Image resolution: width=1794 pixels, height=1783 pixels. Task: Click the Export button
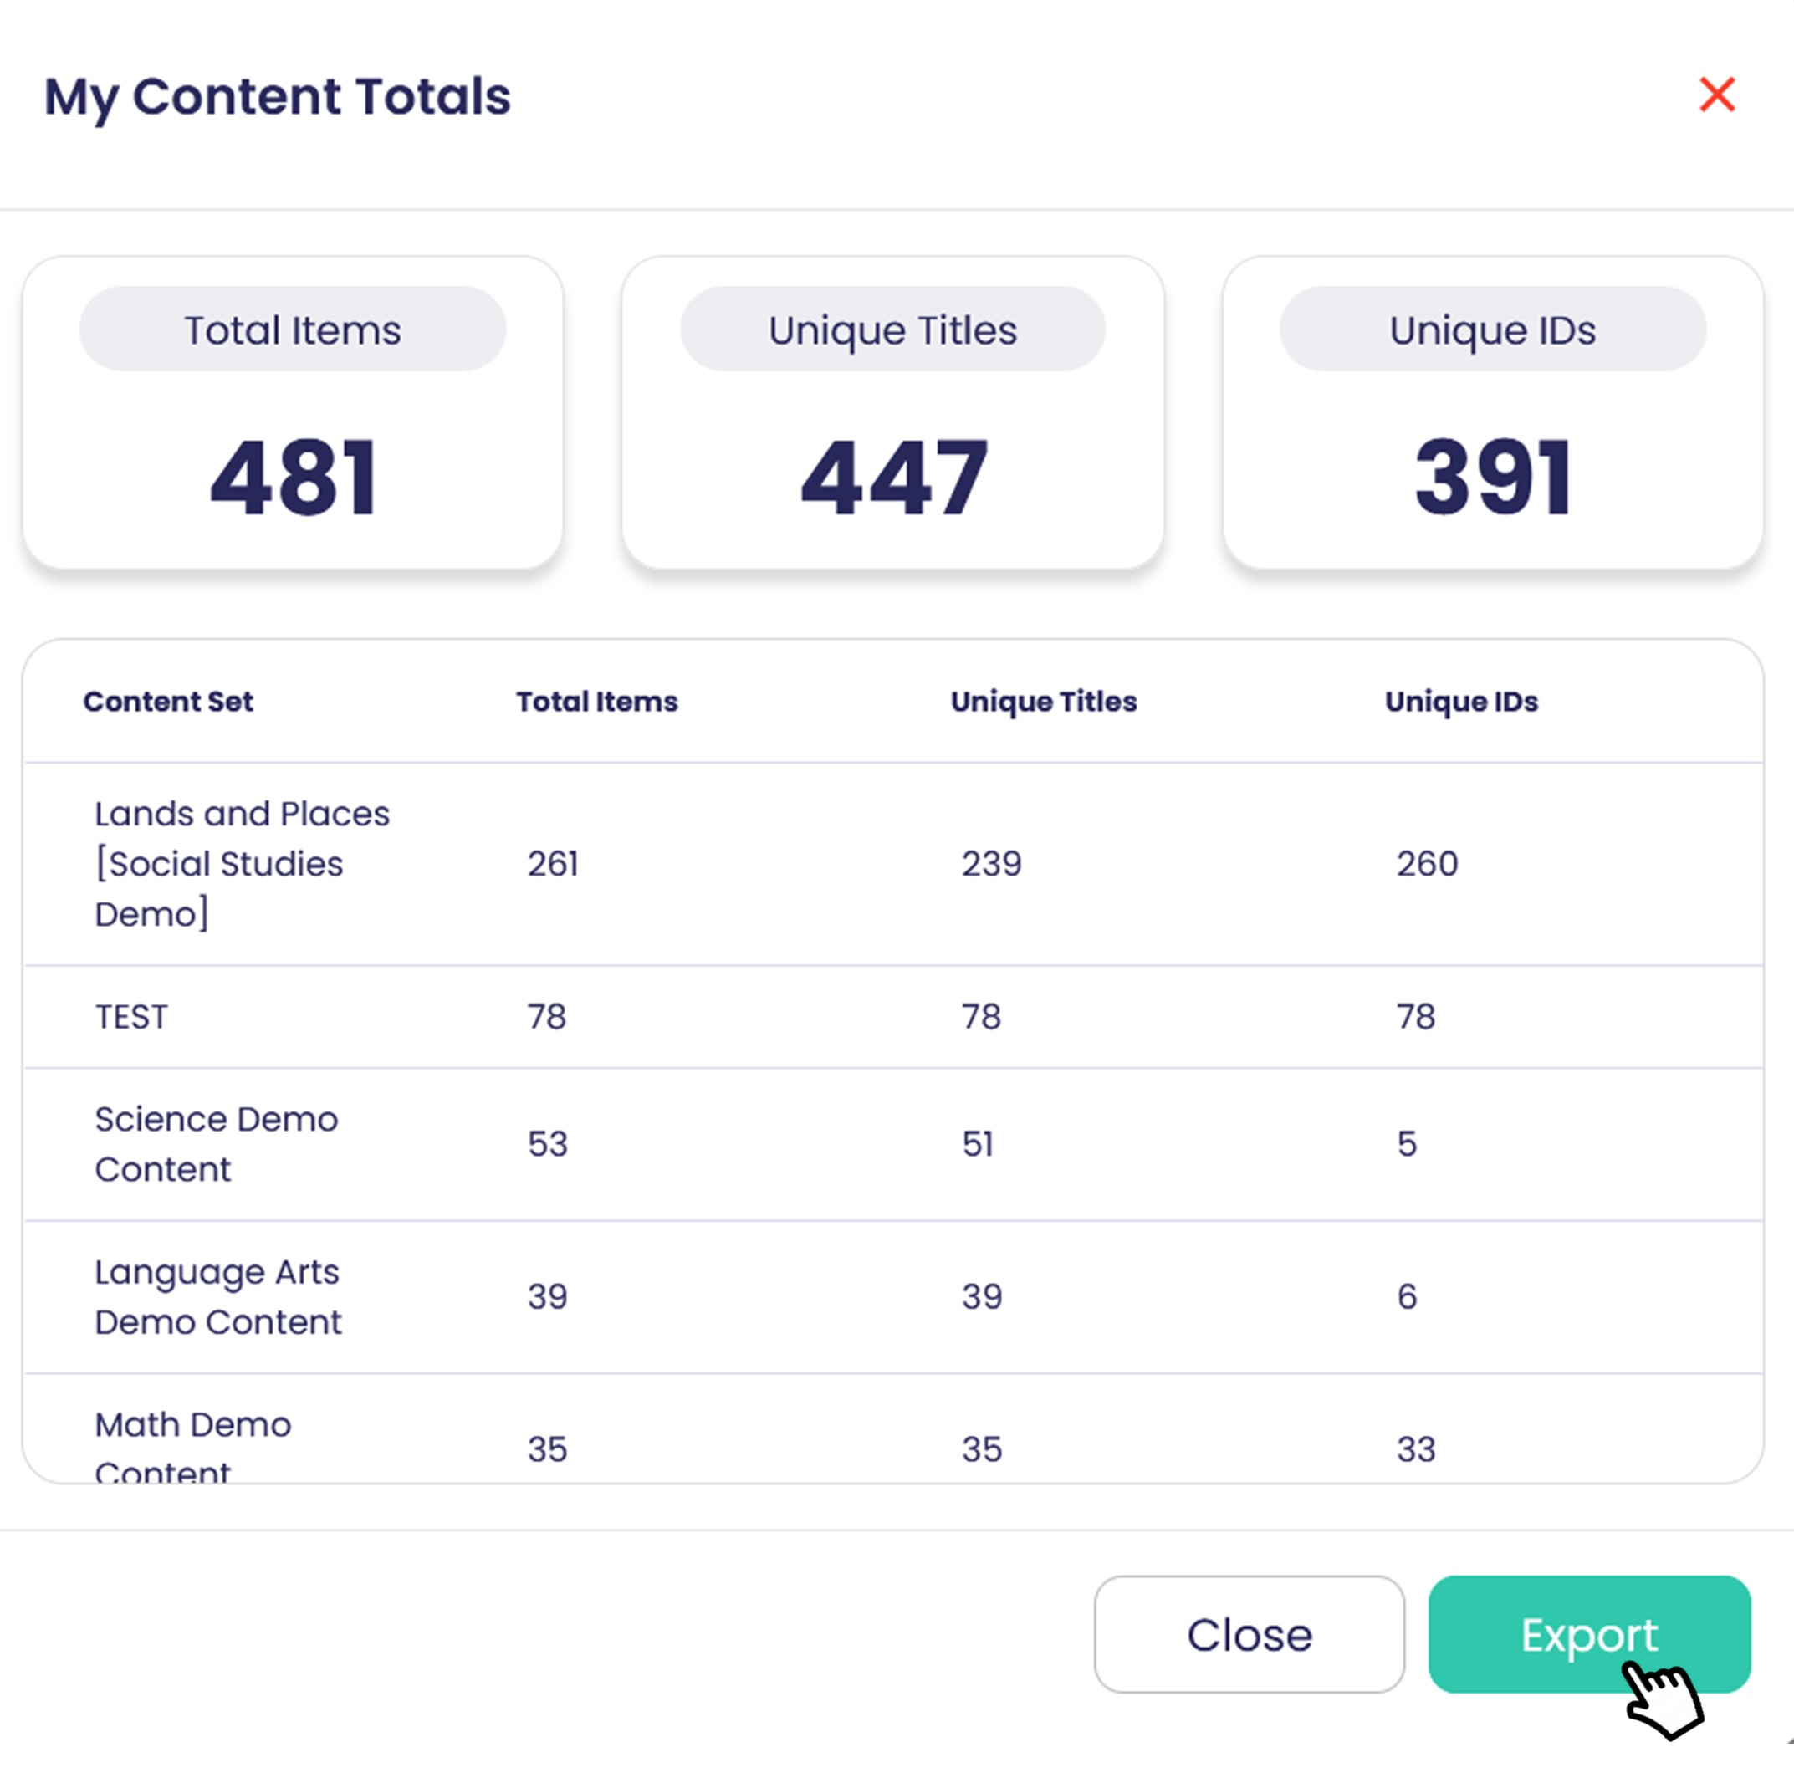tap(1588, 1633)
